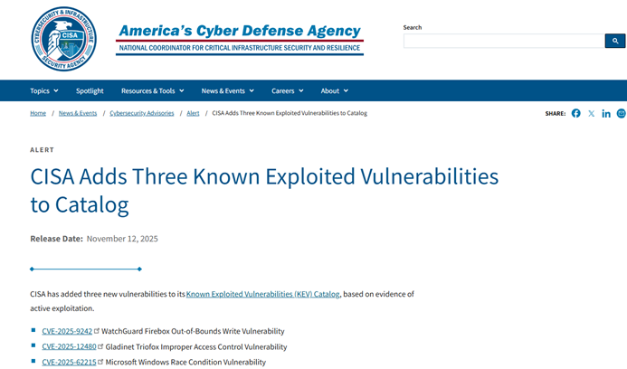Share this alert on Facebook
Viewport: 627px width, 369px height.
click(x=576, y=113)
